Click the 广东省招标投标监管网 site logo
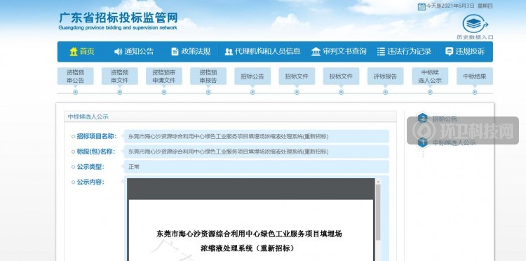Viewport: 526px width, 261px height. tap(118, 21)
